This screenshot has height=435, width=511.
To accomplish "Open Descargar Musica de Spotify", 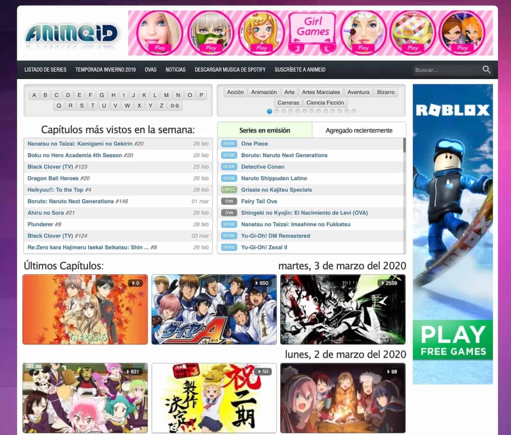I will tap(230, 70).
